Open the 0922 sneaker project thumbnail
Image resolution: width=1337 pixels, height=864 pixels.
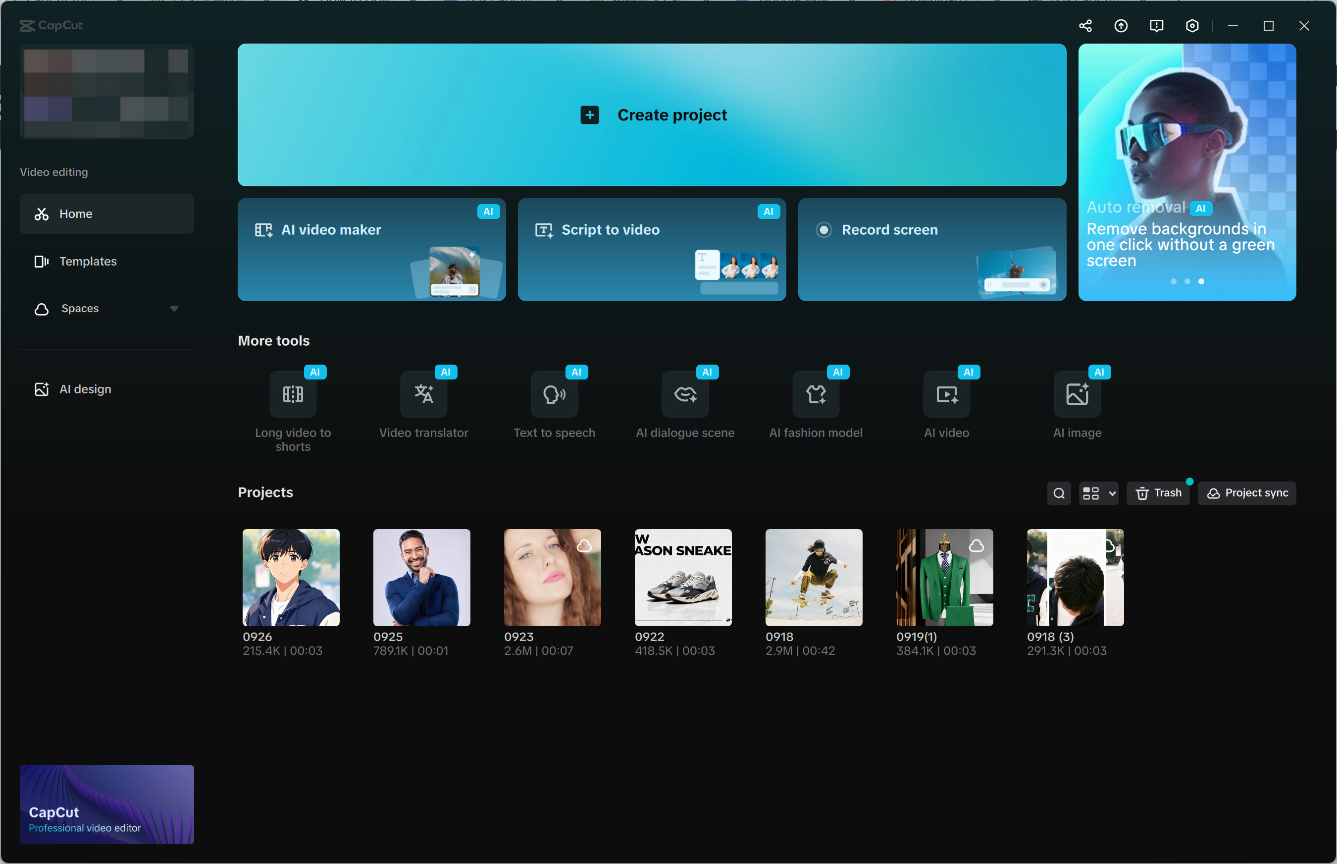682,577
